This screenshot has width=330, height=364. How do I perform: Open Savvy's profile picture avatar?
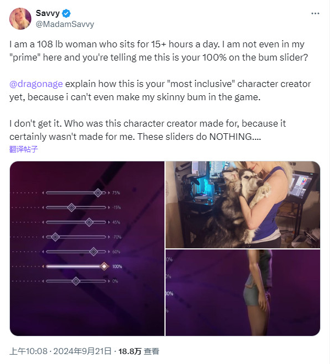point(20,19)
